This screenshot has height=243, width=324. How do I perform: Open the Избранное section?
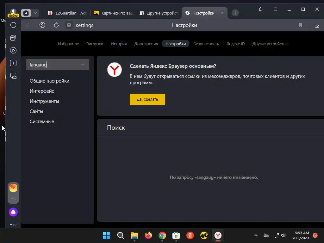click(68, 44)
